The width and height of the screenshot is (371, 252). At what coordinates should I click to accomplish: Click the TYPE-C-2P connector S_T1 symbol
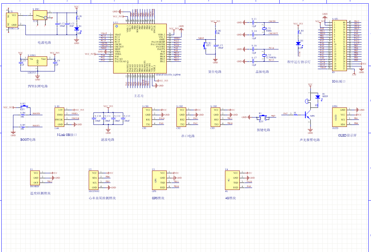pyautogui.click(x=12, y=20)
